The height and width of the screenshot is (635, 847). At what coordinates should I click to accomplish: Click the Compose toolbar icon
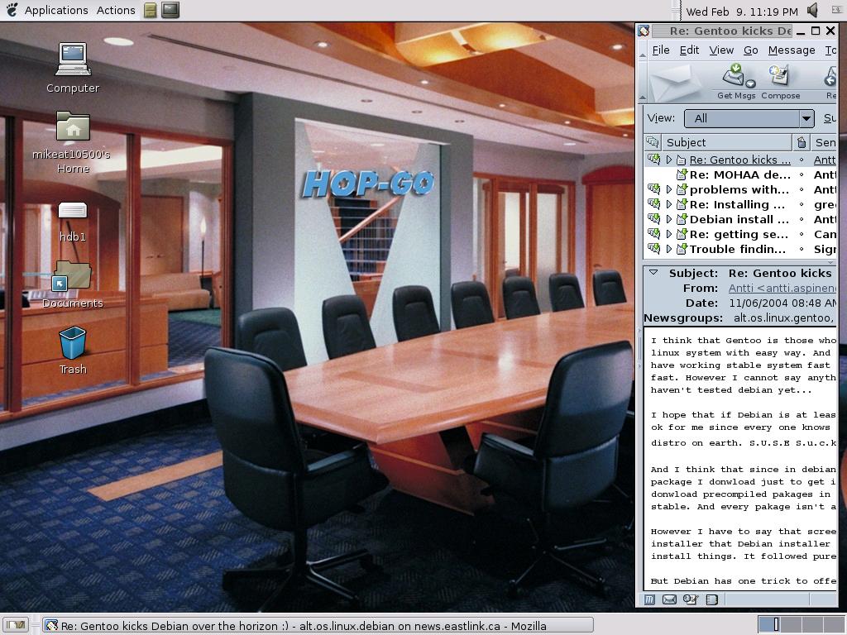coord(780,81)
